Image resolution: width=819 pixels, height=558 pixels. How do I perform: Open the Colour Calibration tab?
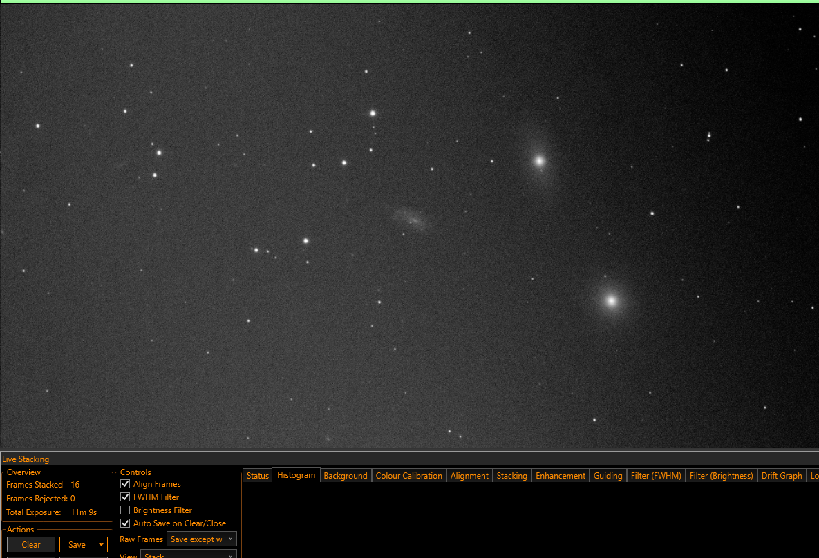point(408,476)
